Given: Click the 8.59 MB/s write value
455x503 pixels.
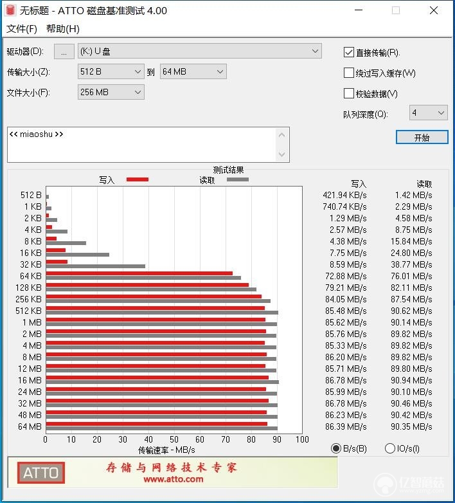Looking at the screenshot, I should (x=348, y=264).
